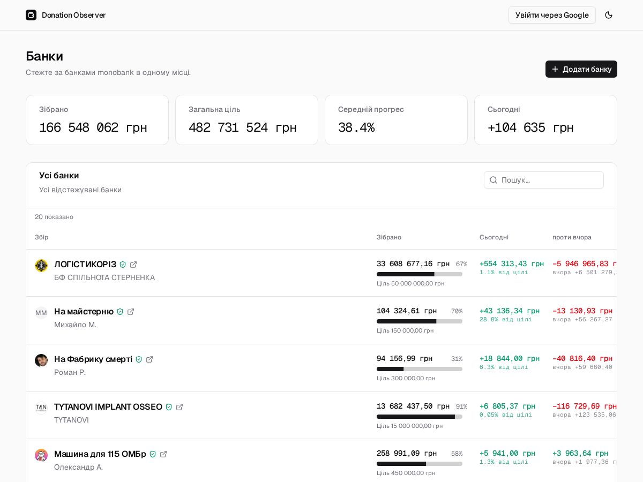
Task: Click the Увійти через Google button
Action: coord(552,15)
